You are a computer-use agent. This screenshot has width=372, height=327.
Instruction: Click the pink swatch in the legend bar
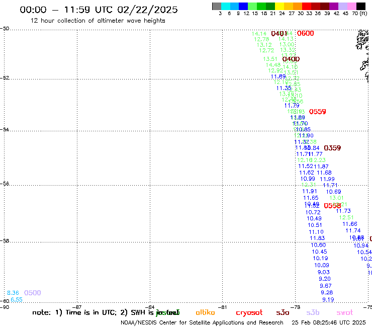[351, 6]
